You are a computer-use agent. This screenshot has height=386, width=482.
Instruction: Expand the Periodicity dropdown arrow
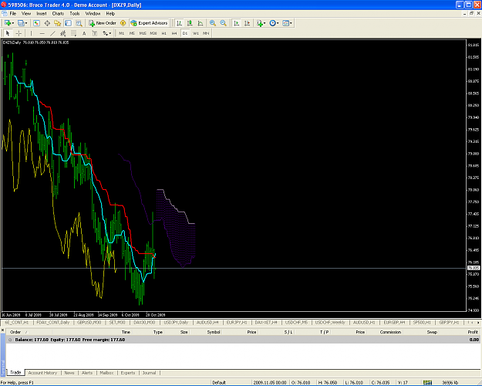[x=278, y=23]
